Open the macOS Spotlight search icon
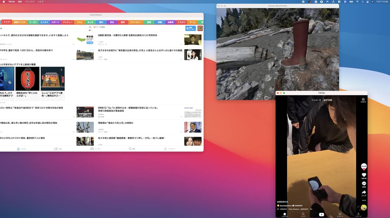The height and width of the screenshot is (218, 390). tap(363, 2)
